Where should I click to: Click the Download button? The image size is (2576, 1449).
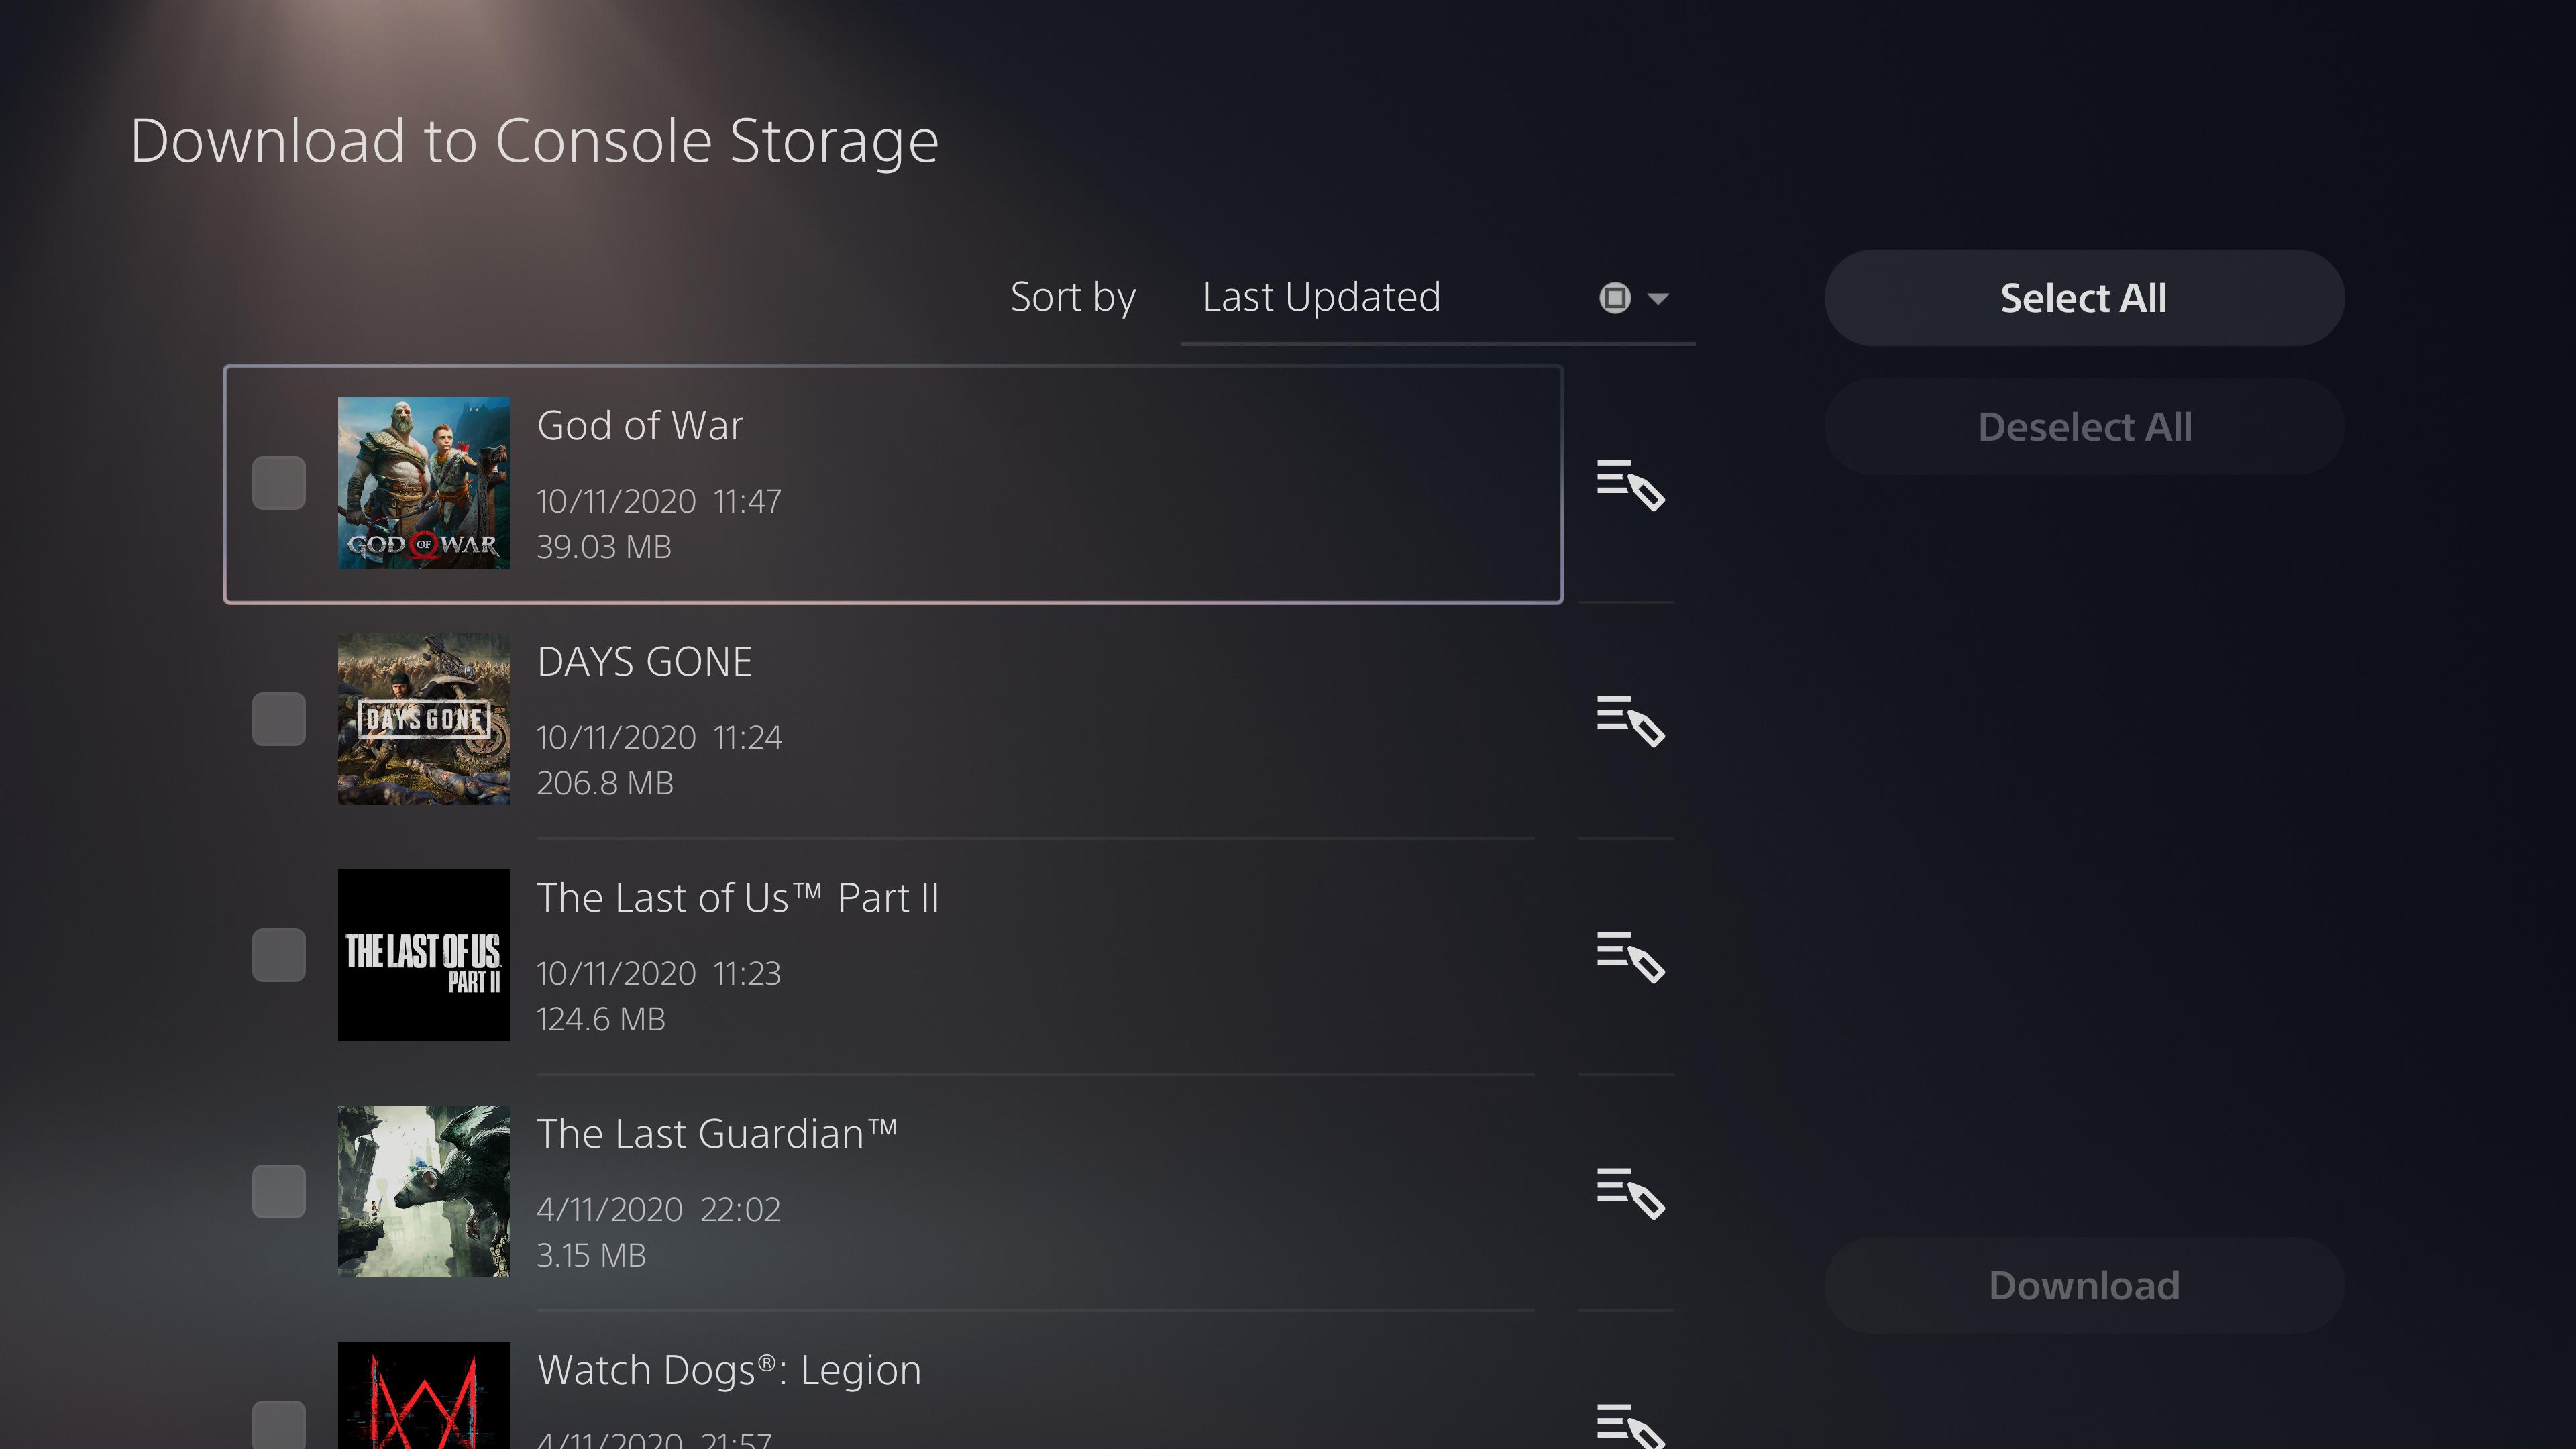(2084, 1285)
